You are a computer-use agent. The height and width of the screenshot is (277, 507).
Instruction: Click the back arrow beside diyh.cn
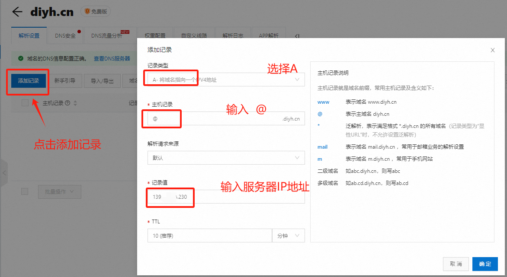pos(16,11)
